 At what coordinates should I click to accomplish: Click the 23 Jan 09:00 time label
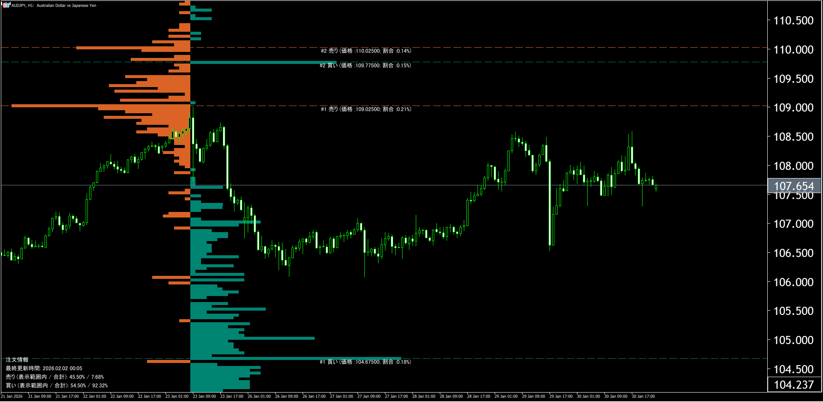[204, 396]
